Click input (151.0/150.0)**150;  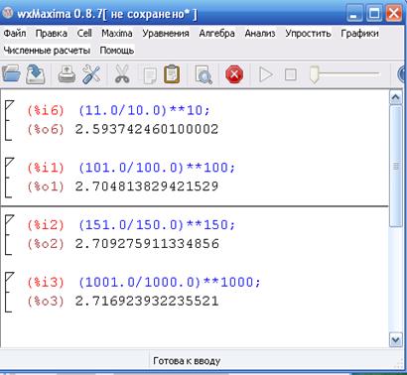click(157, 225)
